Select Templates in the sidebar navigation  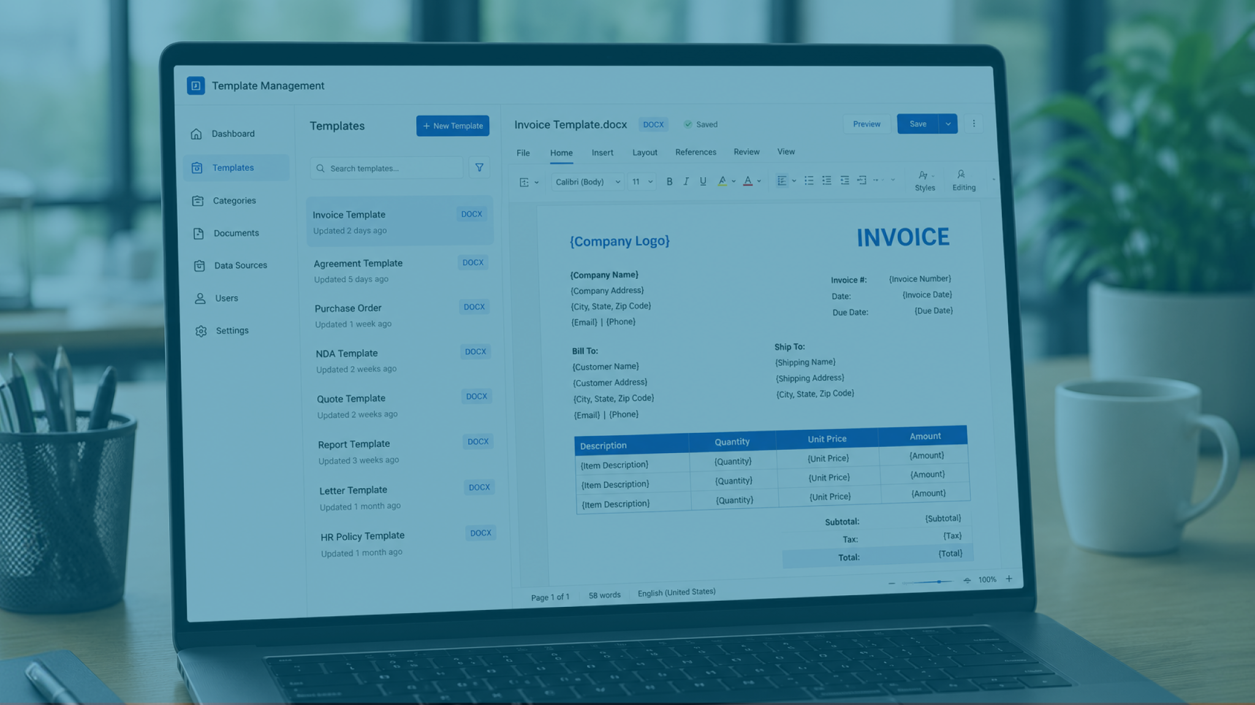click(x=236, y=167)
